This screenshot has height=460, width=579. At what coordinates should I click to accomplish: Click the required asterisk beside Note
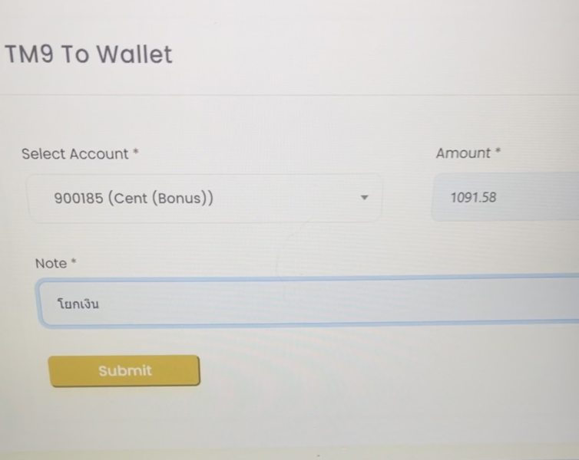74,262
